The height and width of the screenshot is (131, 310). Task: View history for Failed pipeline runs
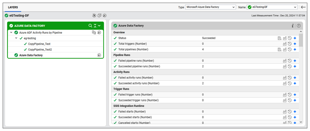pos(290,61)
